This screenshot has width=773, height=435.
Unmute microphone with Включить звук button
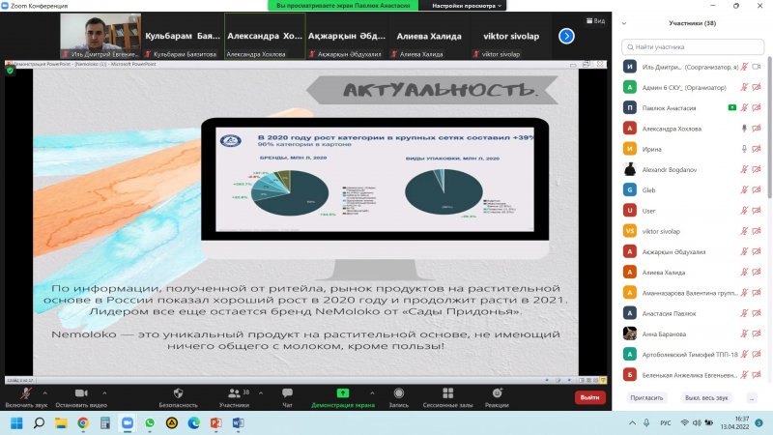point(26,397)
